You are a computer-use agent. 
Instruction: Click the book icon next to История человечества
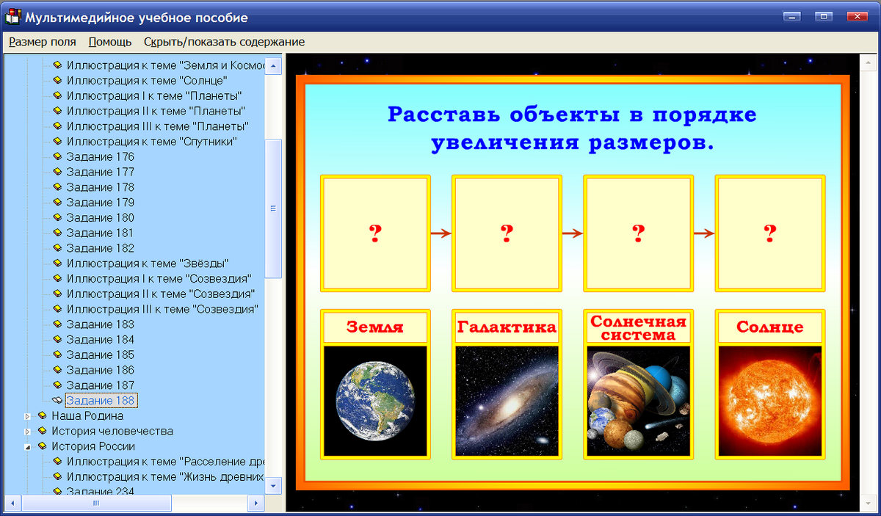coord(43,431)
